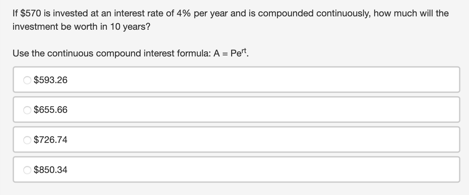The width and height of the screenshot is (469, 195).
Task: Mark the $850.34 radio button
Action: (27, 170)
